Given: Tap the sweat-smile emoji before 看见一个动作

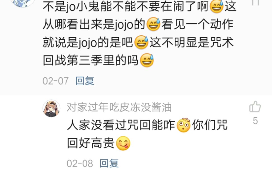Looking at the screenshot, I should (x=153, y=24).
